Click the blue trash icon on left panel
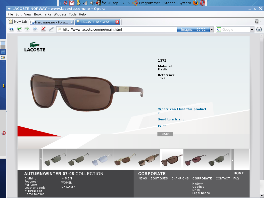Screen dimensions: 264x198 point(3,52)
